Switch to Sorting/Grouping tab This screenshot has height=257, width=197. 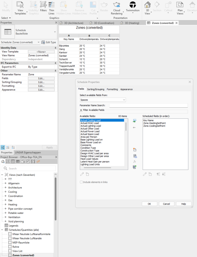click(x=96, y=89)
